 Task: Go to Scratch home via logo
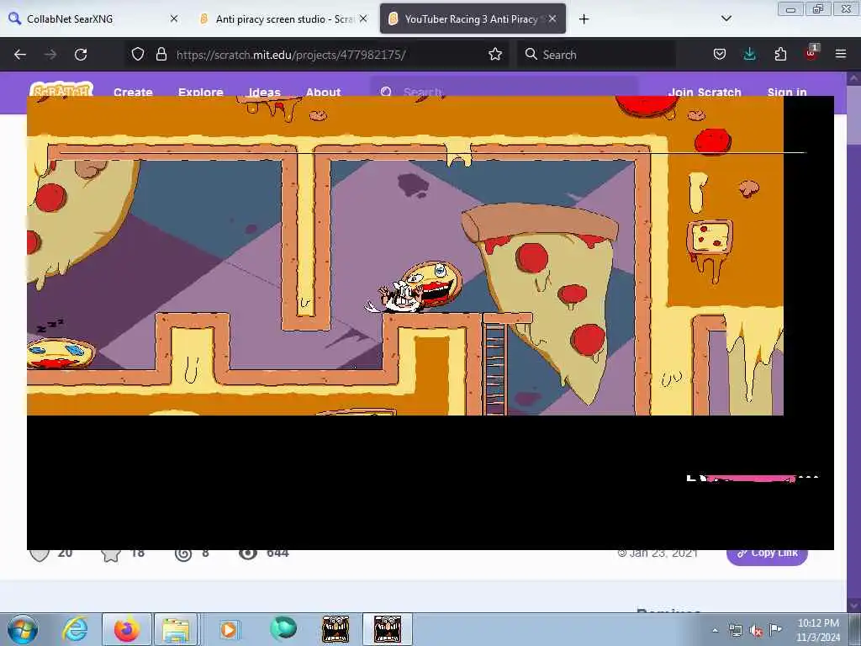[61, 89]
